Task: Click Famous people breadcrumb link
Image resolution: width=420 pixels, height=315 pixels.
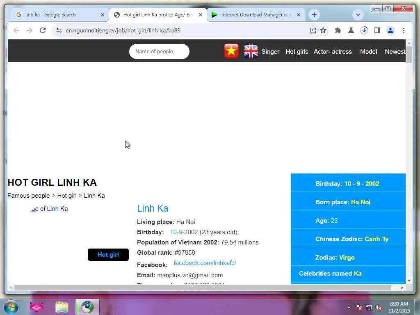Action: coord(28,196)
